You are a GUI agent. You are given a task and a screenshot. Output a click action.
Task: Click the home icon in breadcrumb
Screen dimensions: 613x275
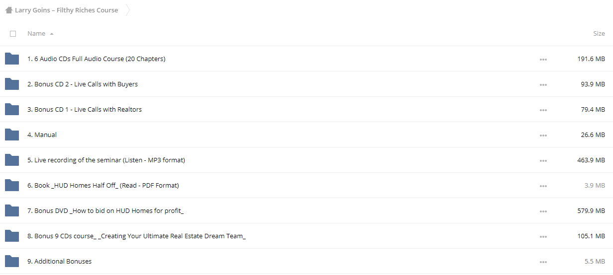(x=8, y=10)
